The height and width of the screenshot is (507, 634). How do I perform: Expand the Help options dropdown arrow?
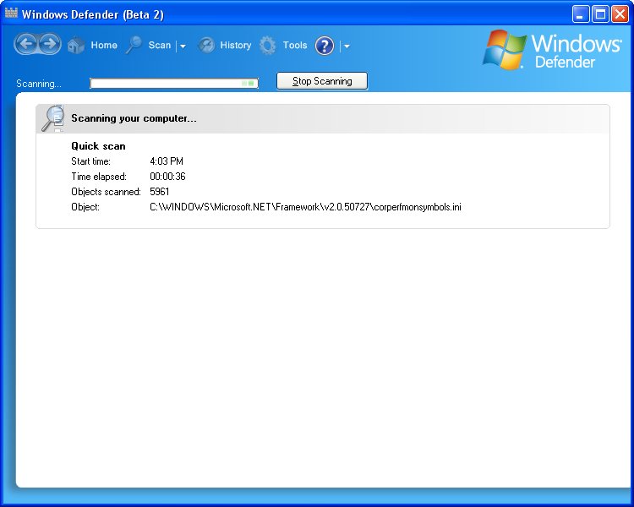pyautogui.click(x=347, y=46)
